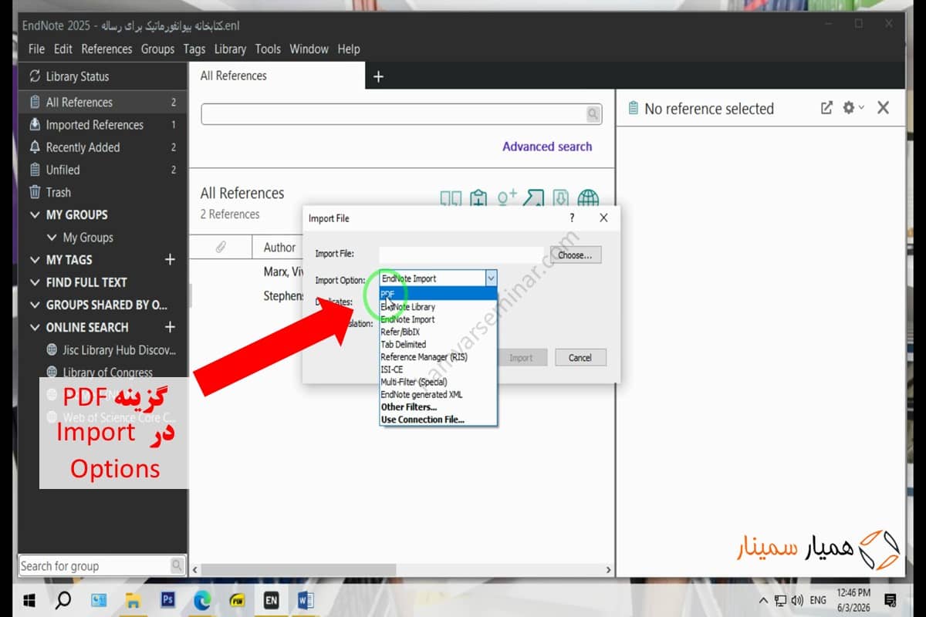
Task: Click the insert citation quote-marks toolbar icon
Action: pyautogui.click(x=451, y=199)
